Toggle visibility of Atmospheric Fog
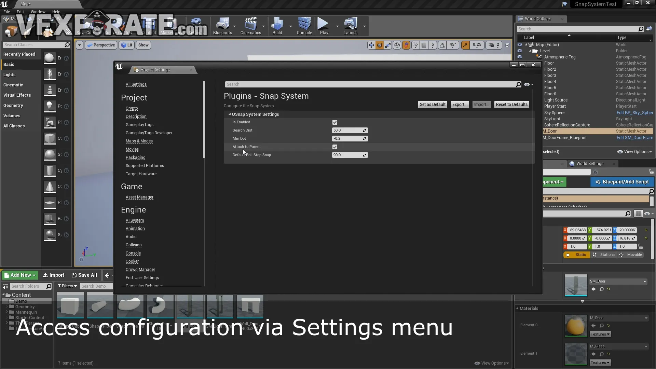Image resolution: width=656 pixels, height=369 pixels. point(520,57)
